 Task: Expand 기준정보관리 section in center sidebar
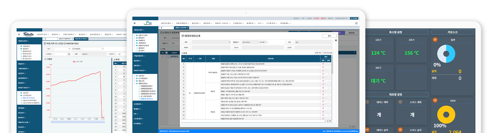[139, 30]
